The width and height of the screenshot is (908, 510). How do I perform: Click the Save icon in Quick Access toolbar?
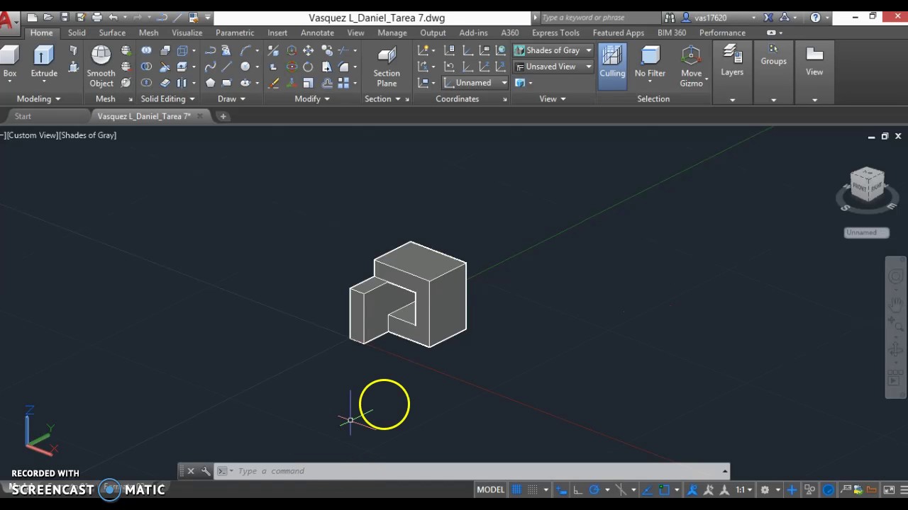(x=65, y=18)
